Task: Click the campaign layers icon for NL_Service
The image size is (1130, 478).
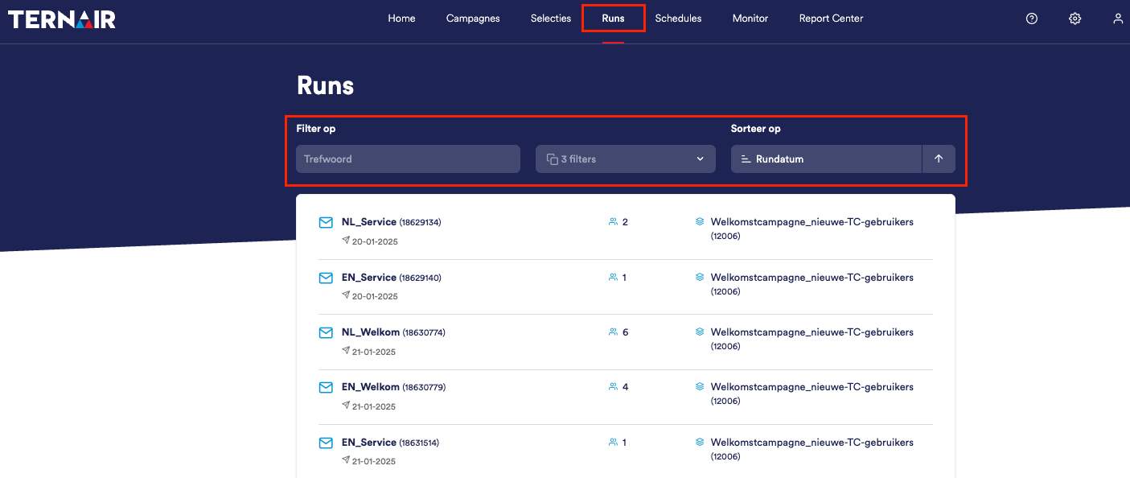Action: 700,222
